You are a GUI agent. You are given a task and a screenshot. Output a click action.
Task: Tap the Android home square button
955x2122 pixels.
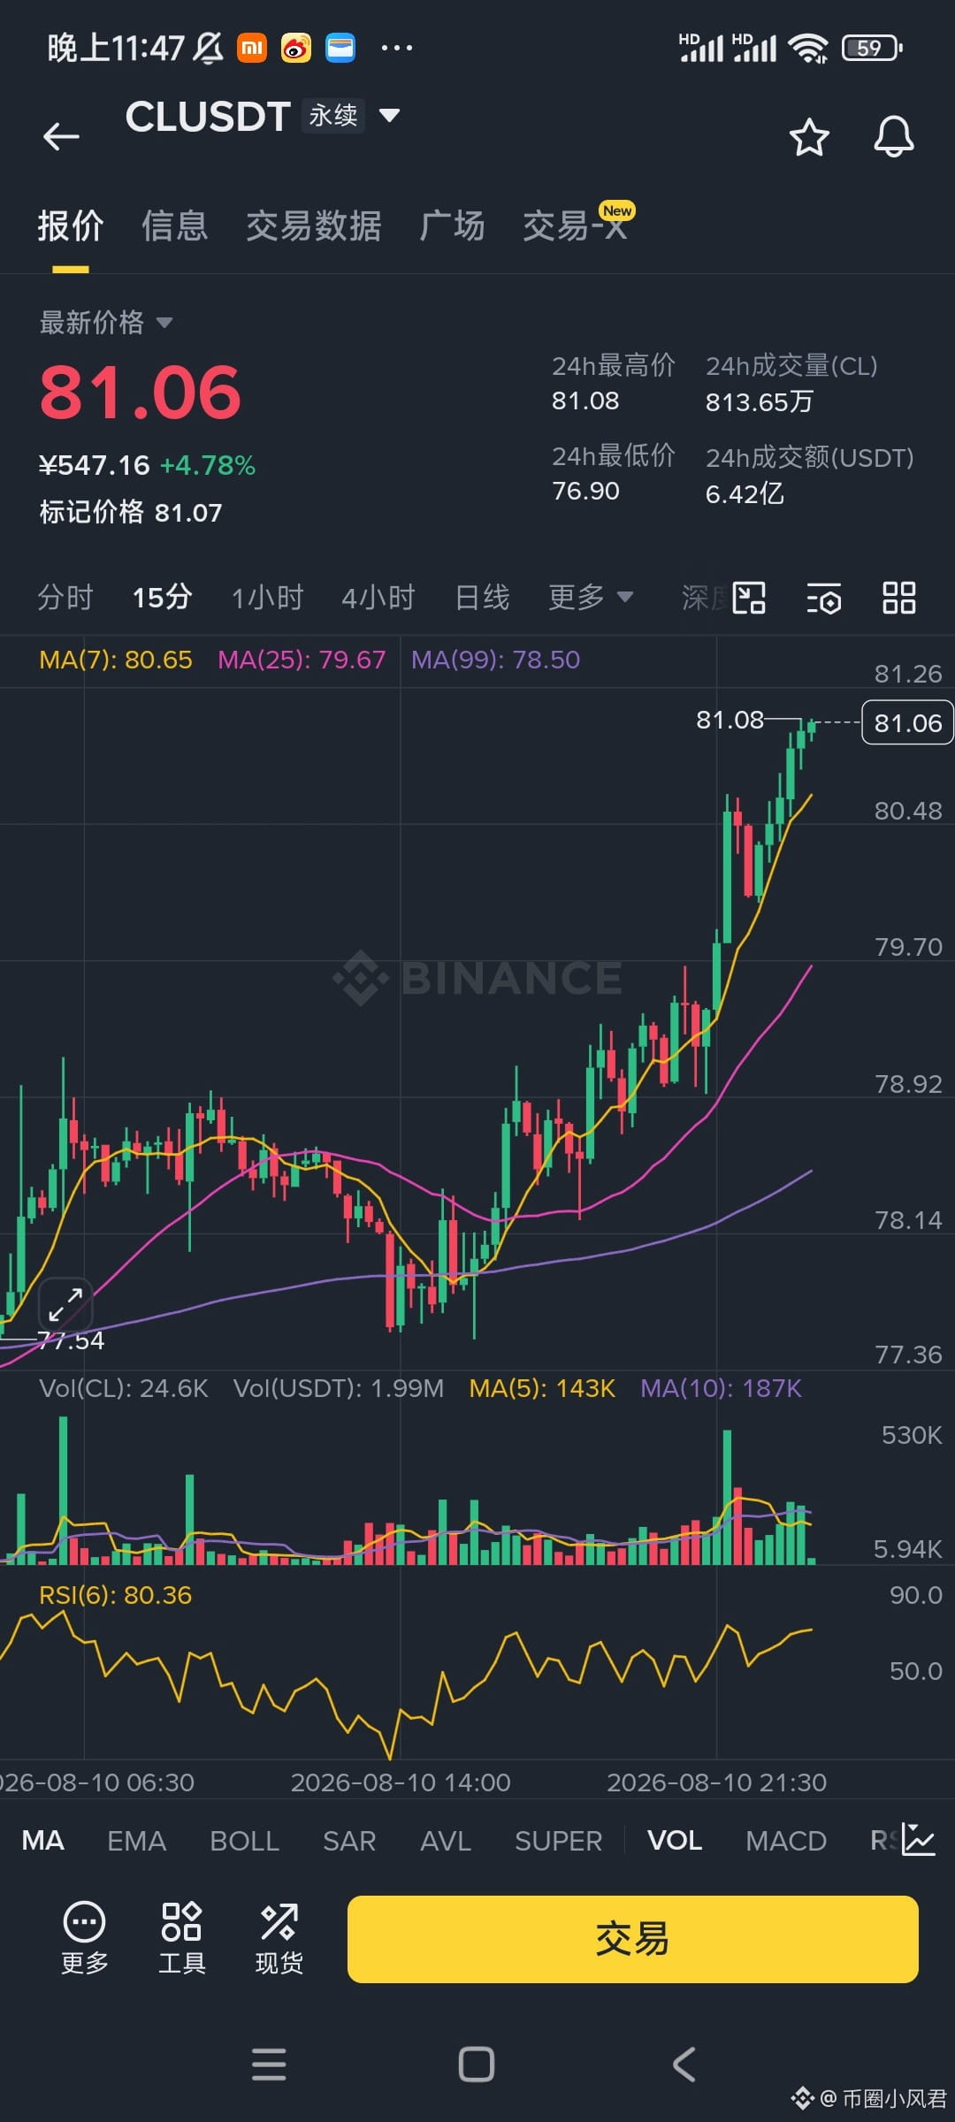tap(477, 2065)
